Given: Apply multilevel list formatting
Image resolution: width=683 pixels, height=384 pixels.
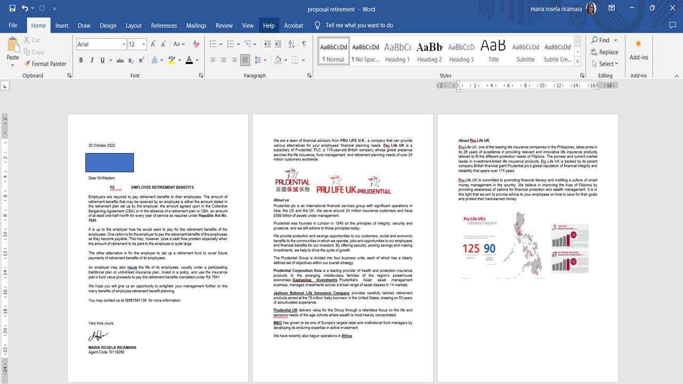Looking at the screenshot, I should [247, 44].
